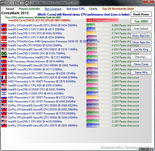Open the Charts menu item
155x151 pixels.
click(x=93, y=9)
